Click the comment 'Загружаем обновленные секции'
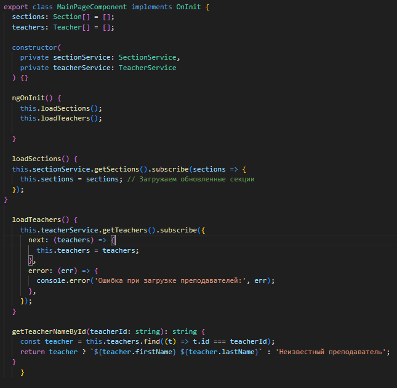The image size is (397, 388). tap(196, 179)
